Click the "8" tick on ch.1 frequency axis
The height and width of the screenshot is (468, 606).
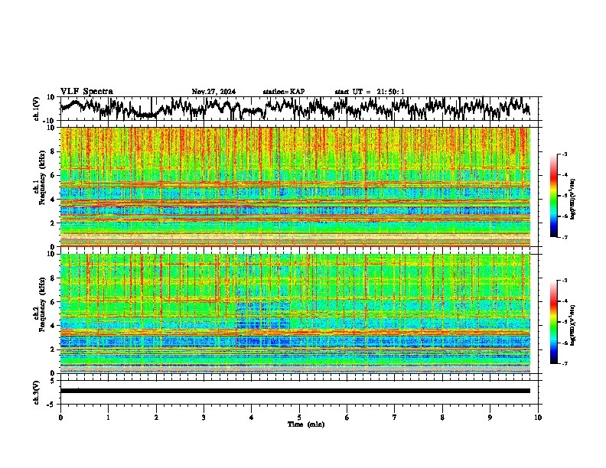coord(53,151)
